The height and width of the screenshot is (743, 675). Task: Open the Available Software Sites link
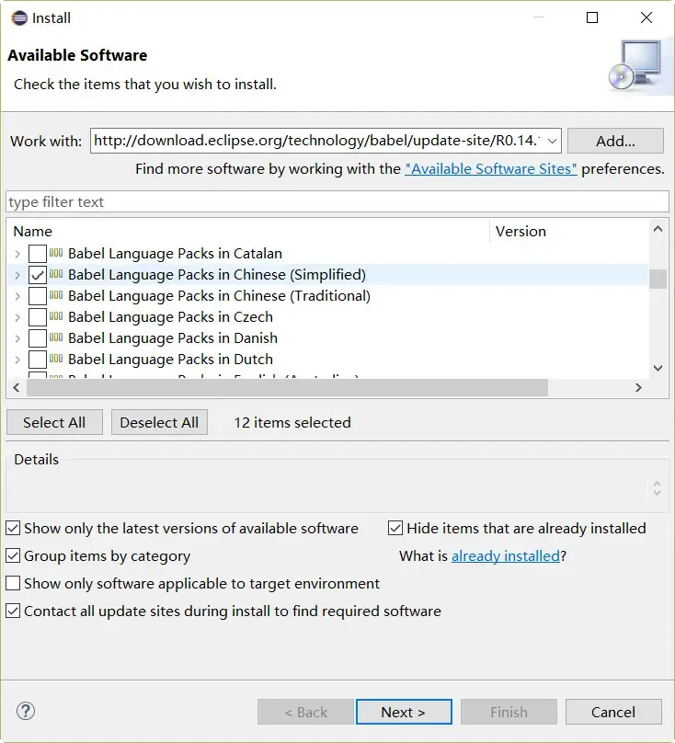[x=490, y=168]
